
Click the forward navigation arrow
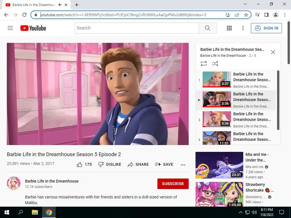(15, 15)
